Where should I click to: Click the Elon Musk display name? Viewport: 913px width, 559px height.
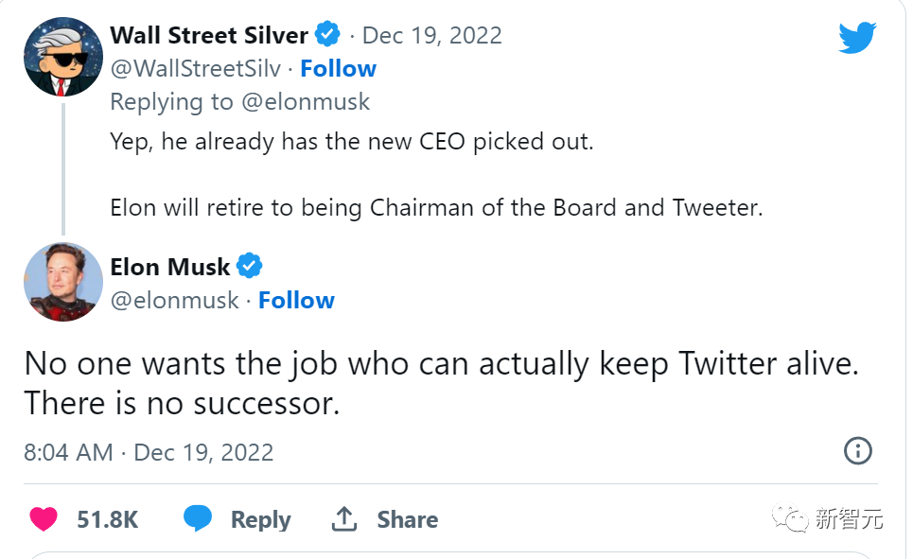pos(170,267)
